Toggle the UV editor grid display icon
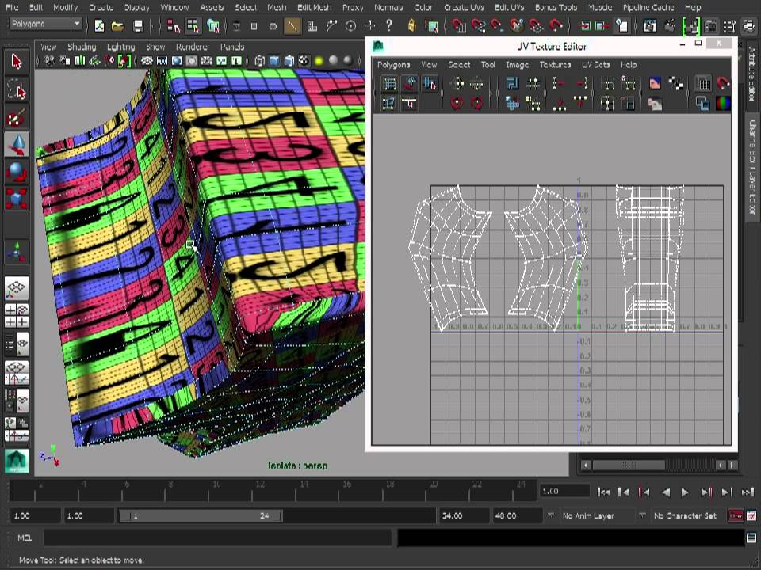The width and height of the screenshot is (761, 570). point(702,83)
